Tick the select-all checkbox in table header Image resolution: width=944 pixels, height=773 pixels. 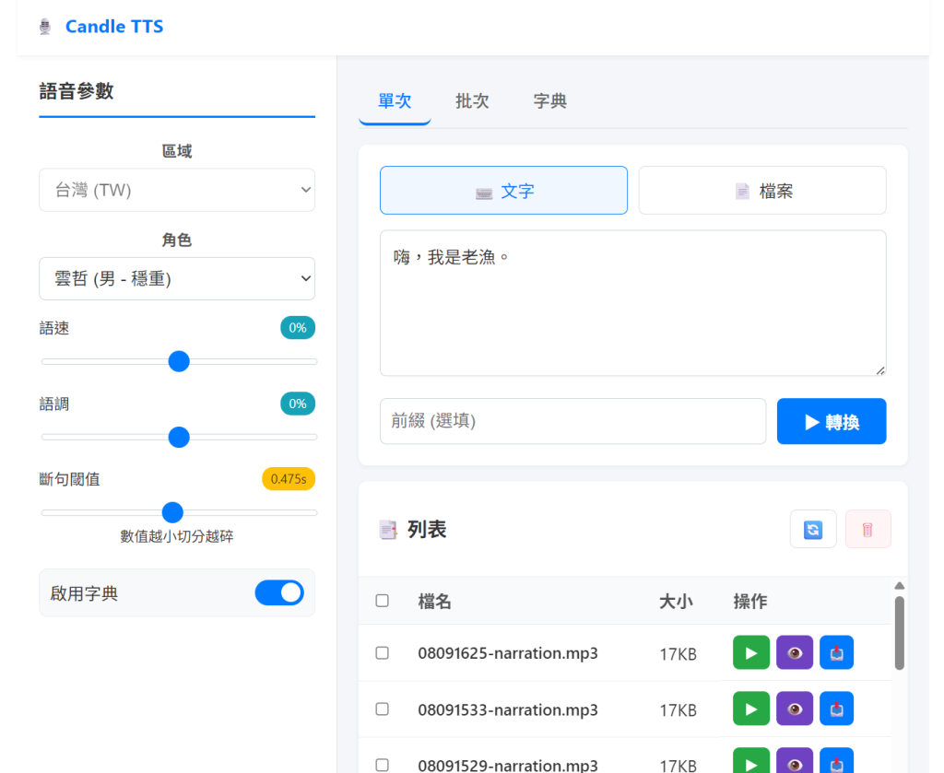(383, 601)
